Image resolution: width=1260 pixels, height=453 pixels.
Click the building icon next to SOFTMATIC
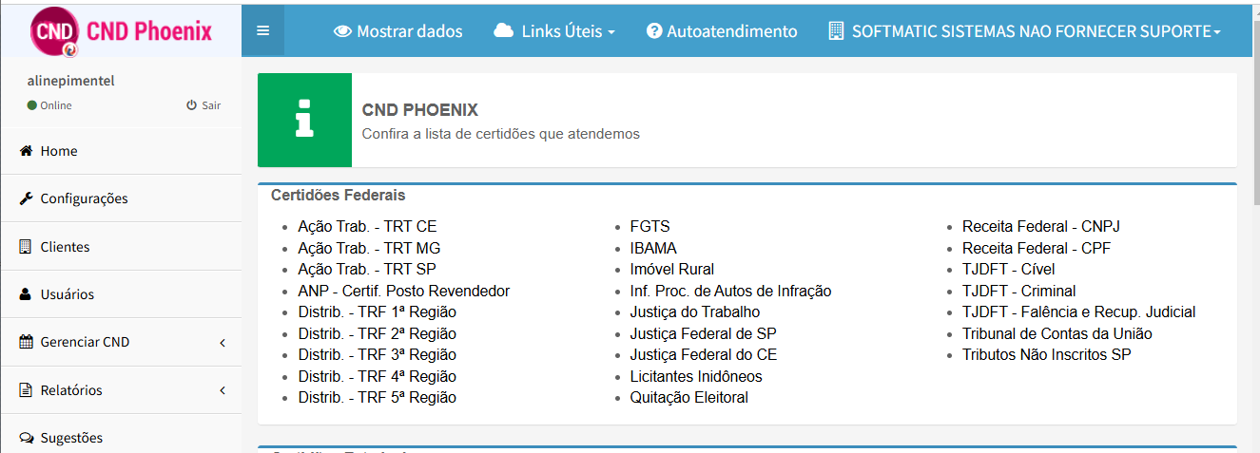836,30
